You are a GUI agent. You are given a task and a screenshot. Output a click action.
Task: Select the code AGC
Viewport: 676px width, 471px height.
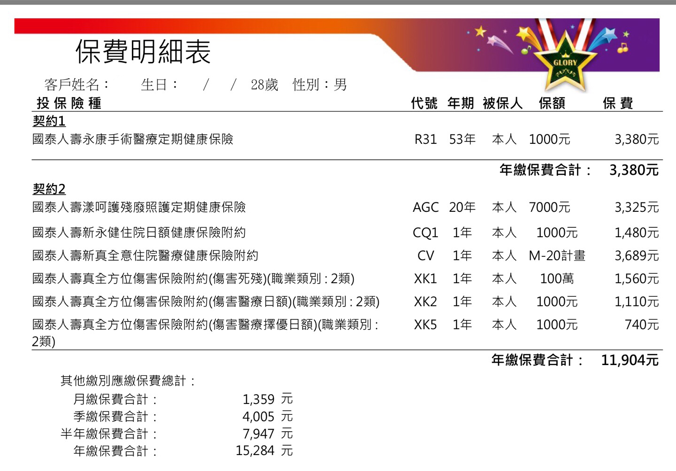tap(425, 207)
